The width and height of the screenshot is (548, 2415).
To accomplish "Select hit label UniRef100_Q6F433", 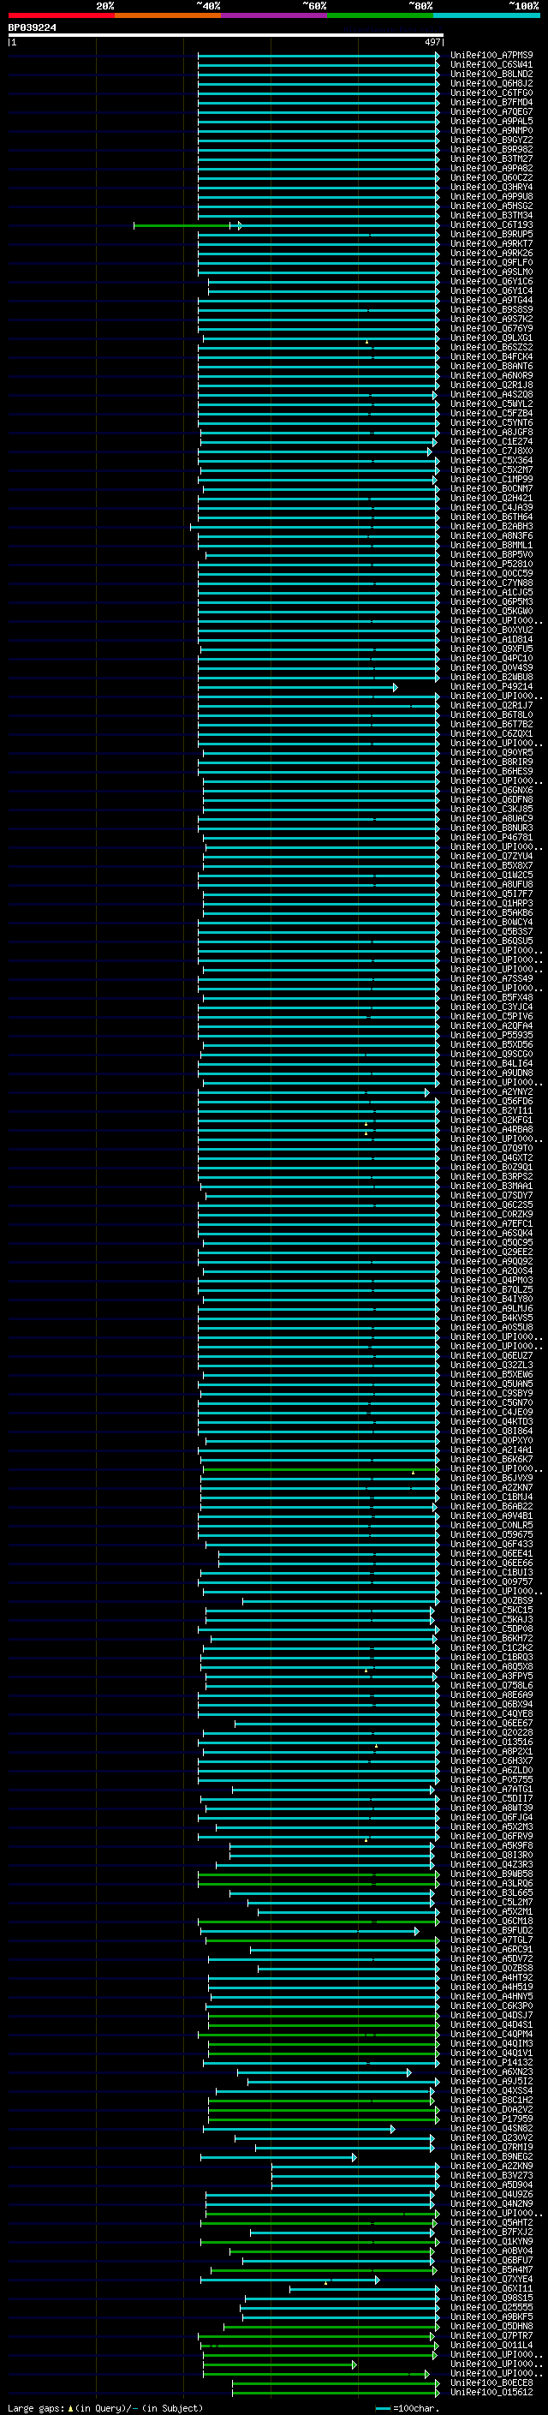I will tap(491, 1544).
